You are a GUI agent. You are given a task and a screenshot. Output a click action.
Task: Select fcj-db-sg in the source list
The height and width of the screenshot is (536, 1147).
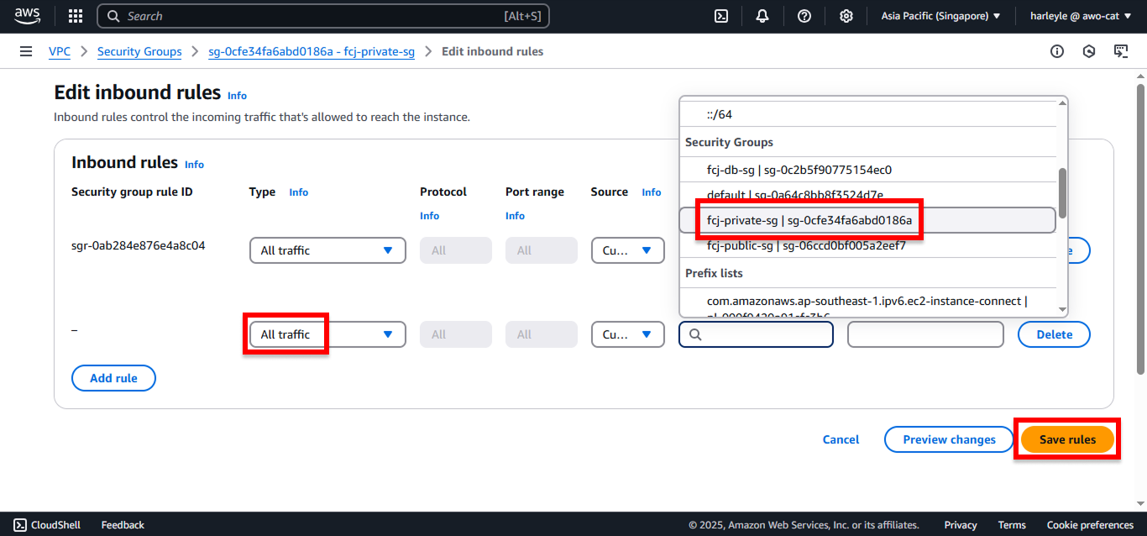pos(867,170)
